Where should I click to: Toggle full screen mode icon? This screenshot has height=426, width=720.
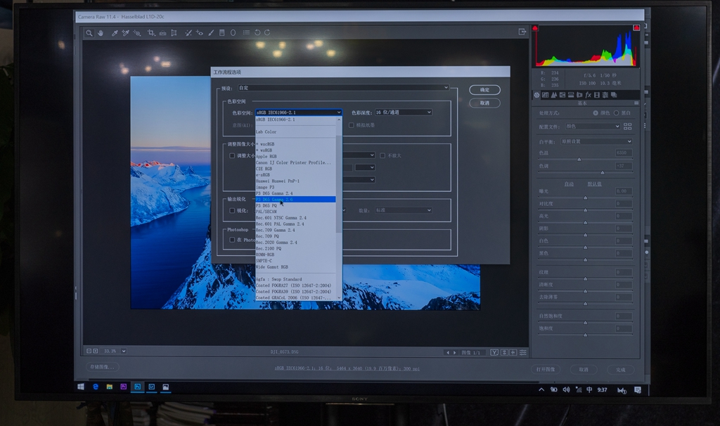click(x=522, y=32)
